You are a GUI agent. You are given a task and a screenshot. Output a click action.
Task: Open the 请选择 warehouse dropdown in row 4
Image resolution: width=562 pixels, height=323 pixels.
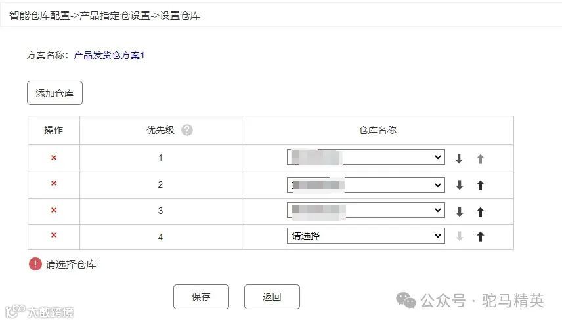coord(366,236)
